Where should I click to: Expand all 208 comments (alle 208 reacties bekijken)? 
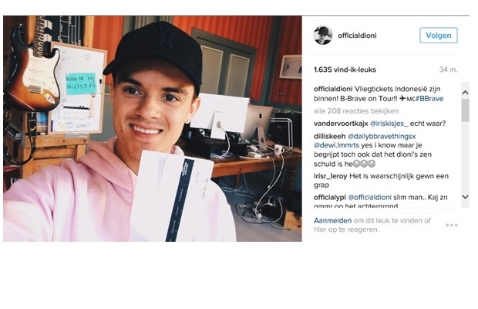356,110
